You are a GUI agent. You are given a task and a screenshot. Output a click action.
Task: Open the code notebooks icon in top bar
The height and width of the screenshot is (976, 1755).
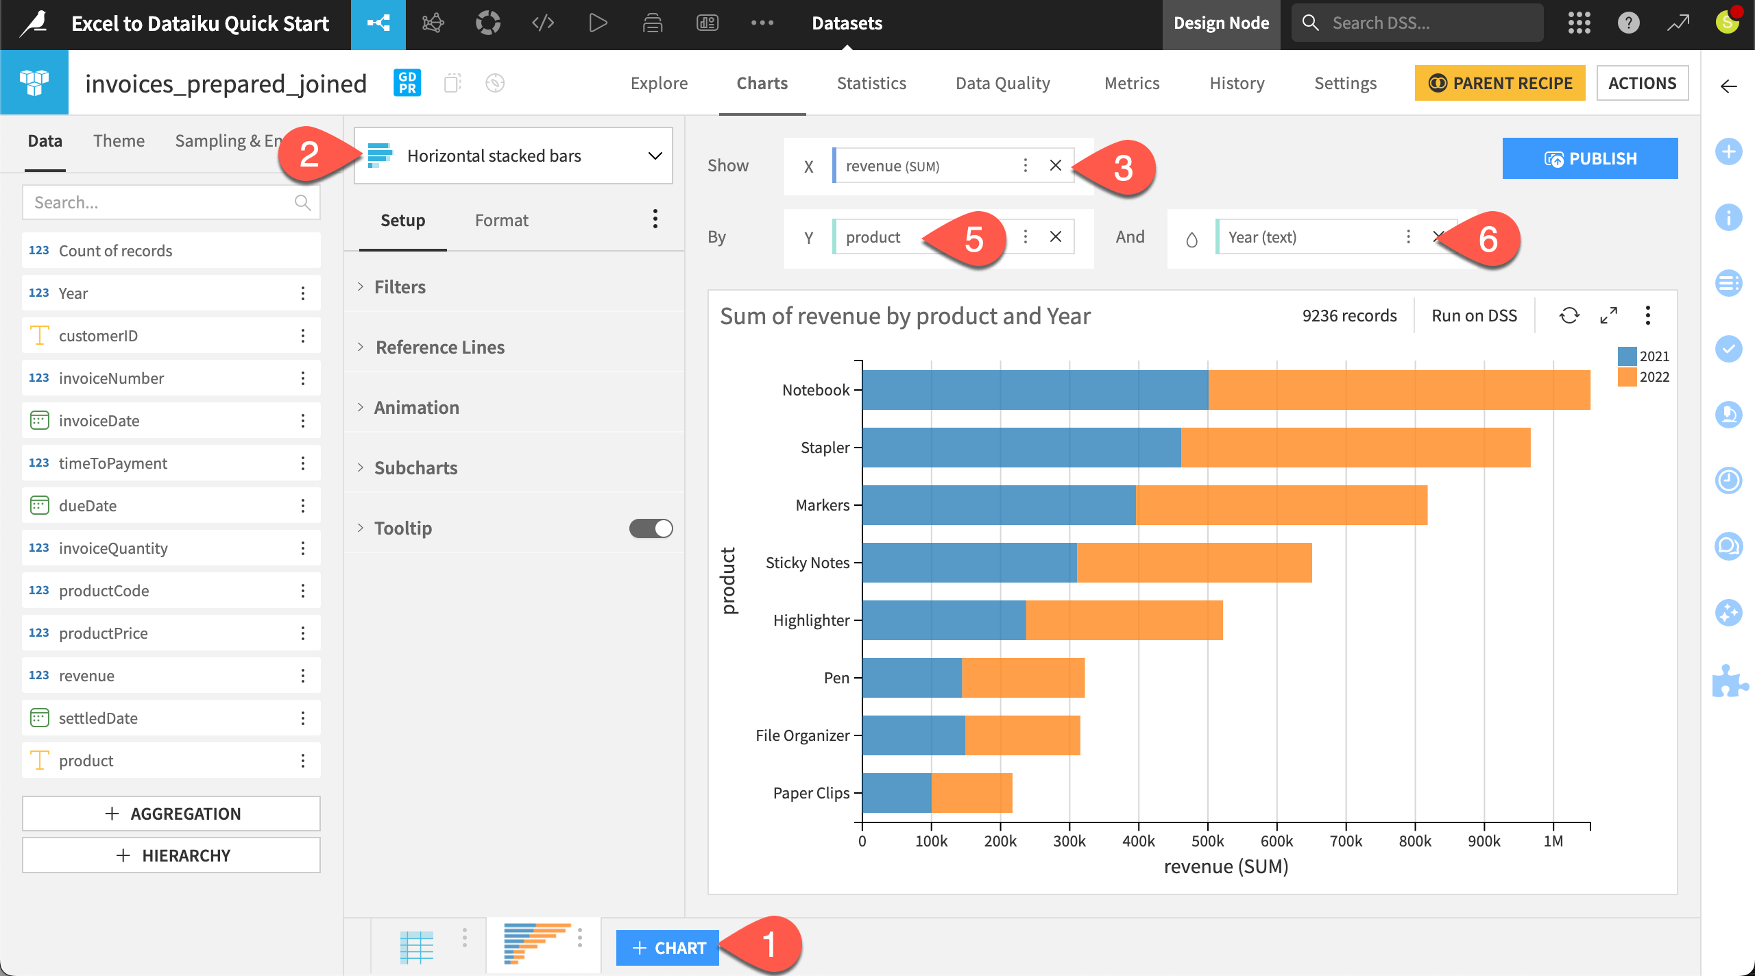(x=542, y=23)
